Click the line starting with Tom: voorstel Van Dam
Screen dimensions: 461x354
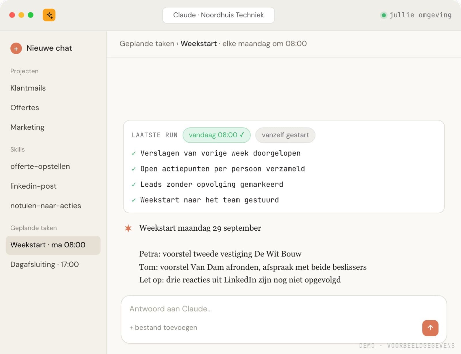click(x=253, y=267)
